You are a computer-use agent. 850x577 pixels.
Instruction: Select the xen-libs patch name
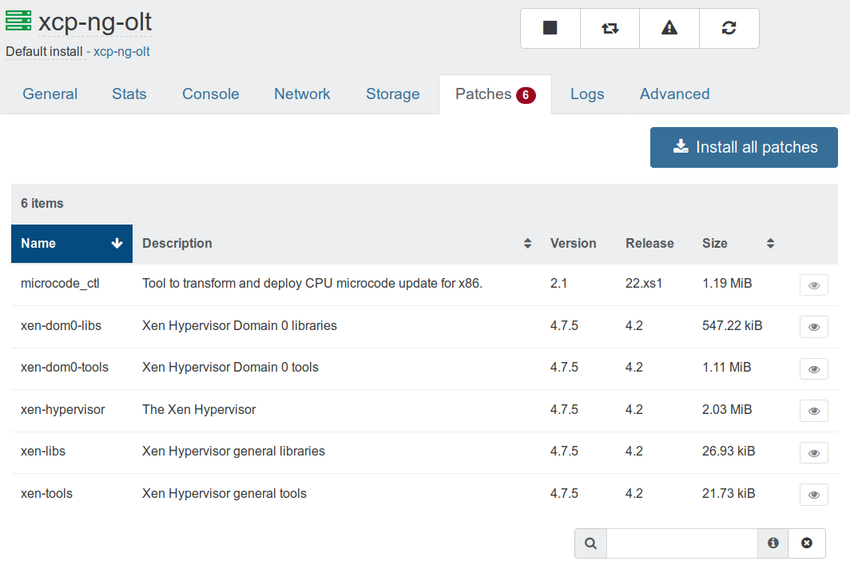(x=43, y=452)
